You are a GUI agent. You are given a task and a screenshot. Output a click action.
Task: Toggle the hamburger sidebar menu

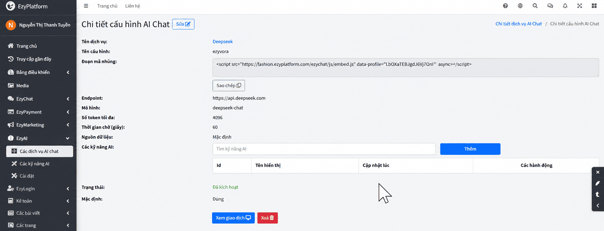click(x=86, y=6)
